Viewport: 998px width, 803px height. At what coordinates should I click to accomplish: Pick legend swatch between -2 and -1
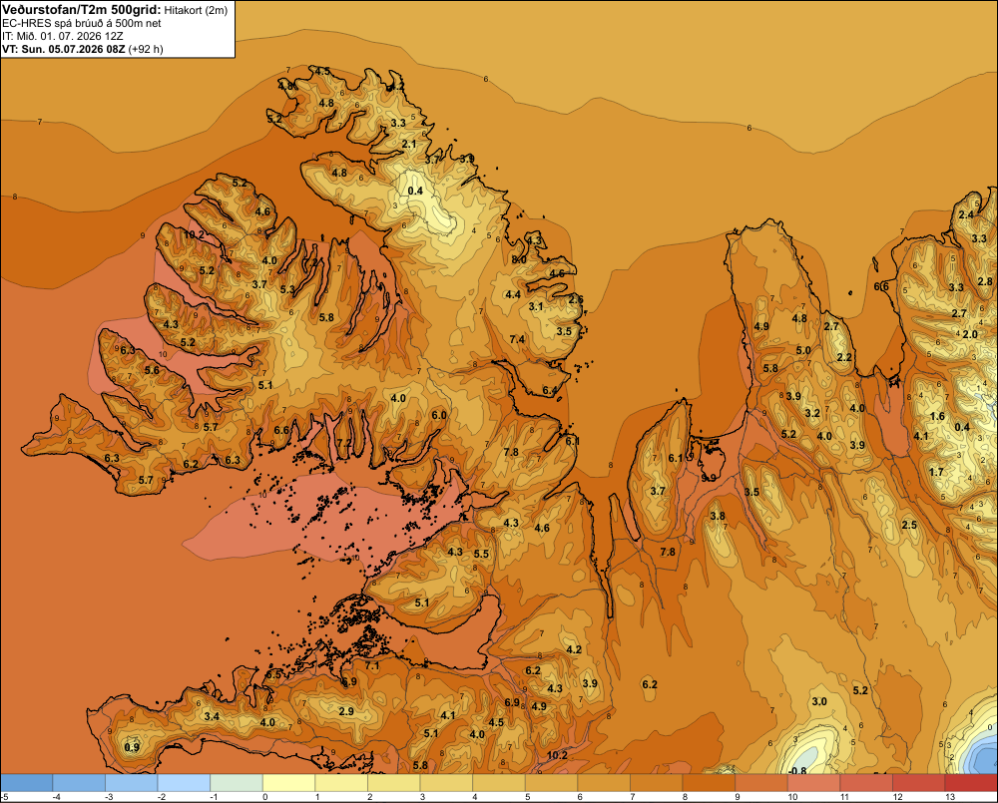[184, 782]
